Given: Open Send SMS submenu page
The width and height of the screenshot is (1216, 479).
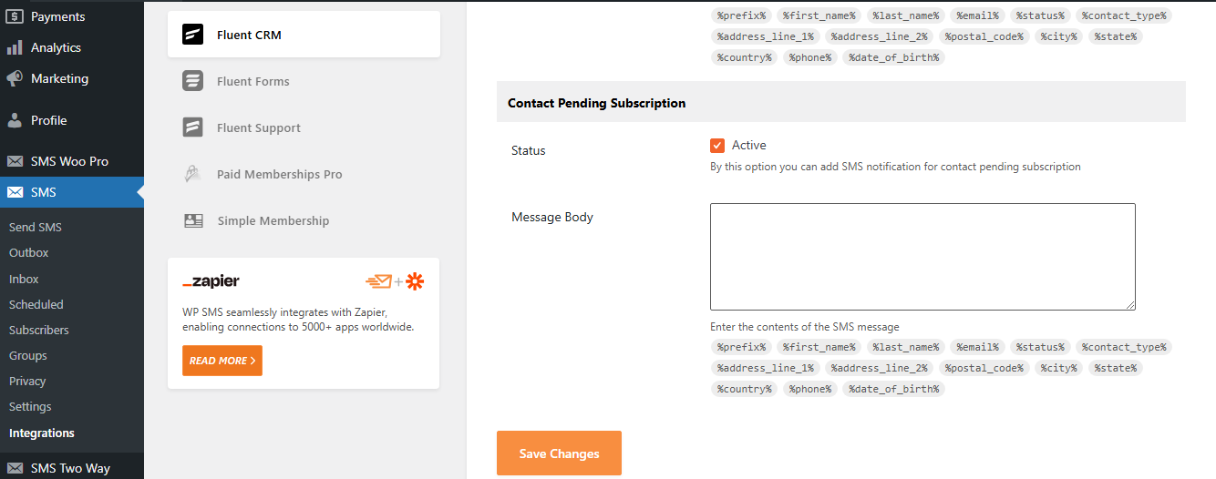Looking at the screenshot, I should [x=36, y=228].
